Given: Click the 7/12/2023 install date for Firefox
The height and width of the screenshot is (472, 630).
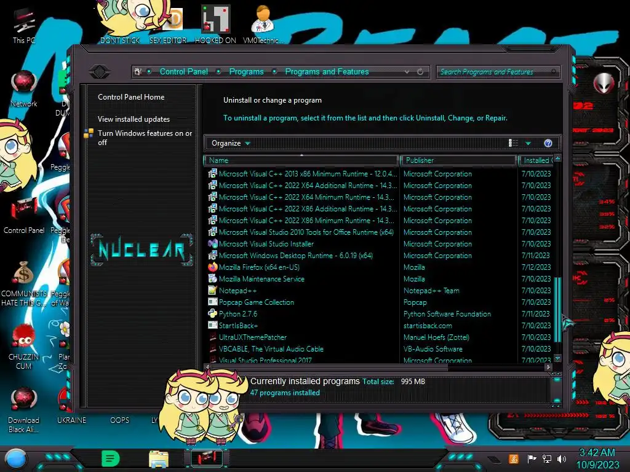Looking at the screenshot, I should point(536,267).
